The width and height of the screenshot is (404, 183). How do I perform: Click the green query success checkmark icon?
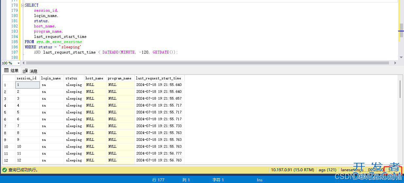[4, 170]
